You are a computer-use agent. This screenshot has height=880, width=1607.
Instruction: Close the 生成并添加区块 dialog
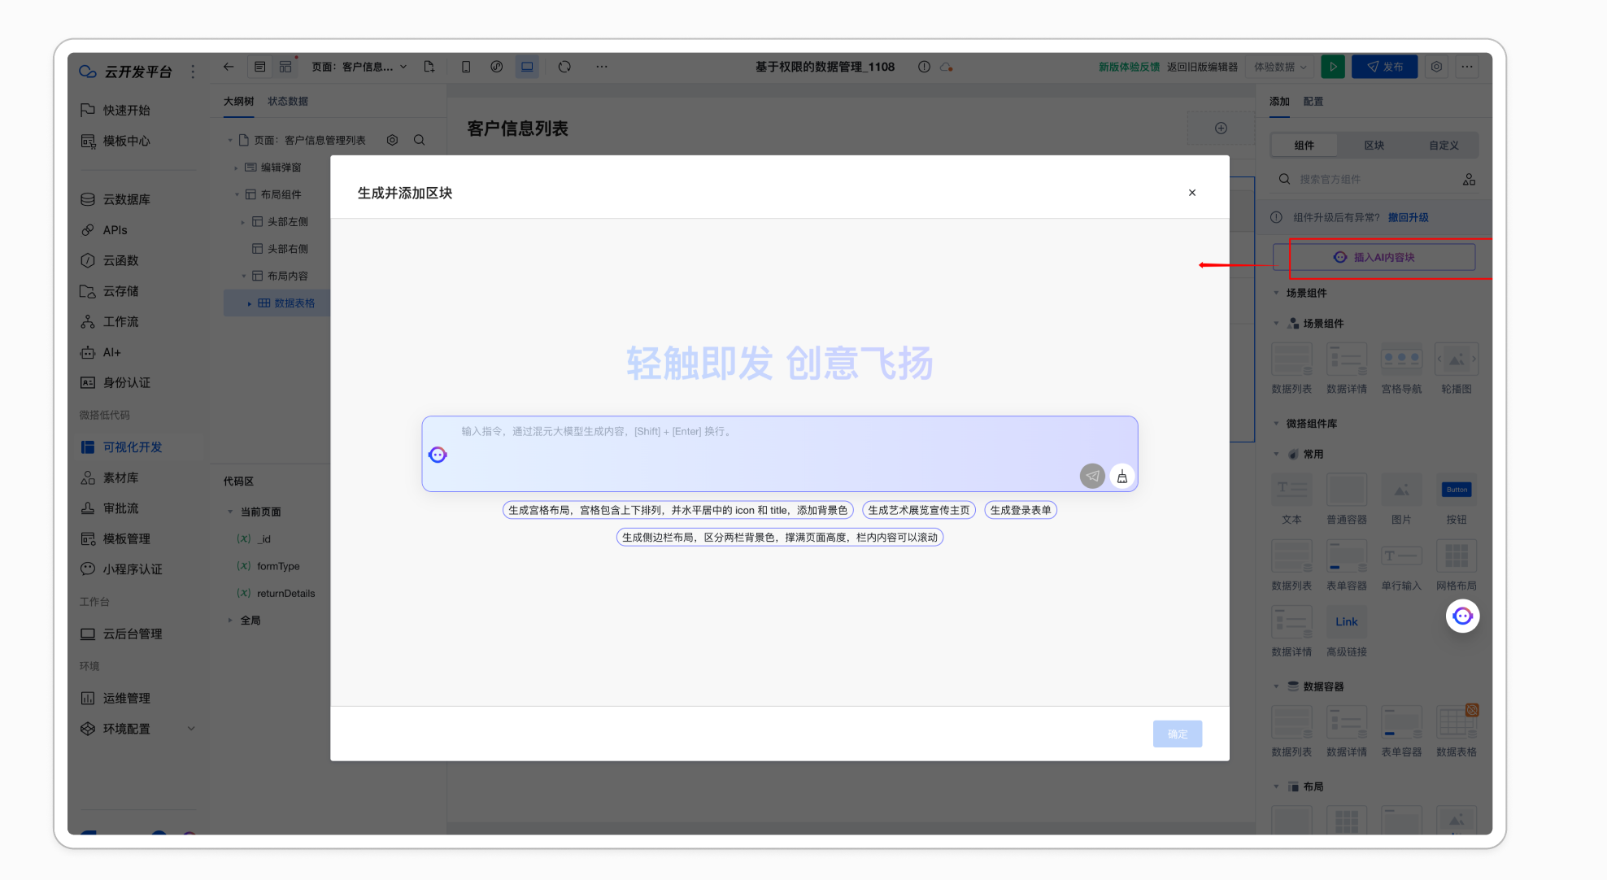1192,193
